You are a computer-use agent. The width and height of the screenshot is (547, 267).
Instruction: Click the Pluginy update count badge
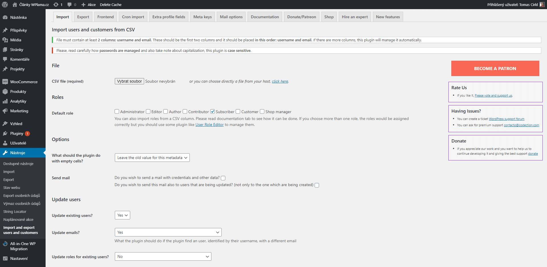click(27, 133)
